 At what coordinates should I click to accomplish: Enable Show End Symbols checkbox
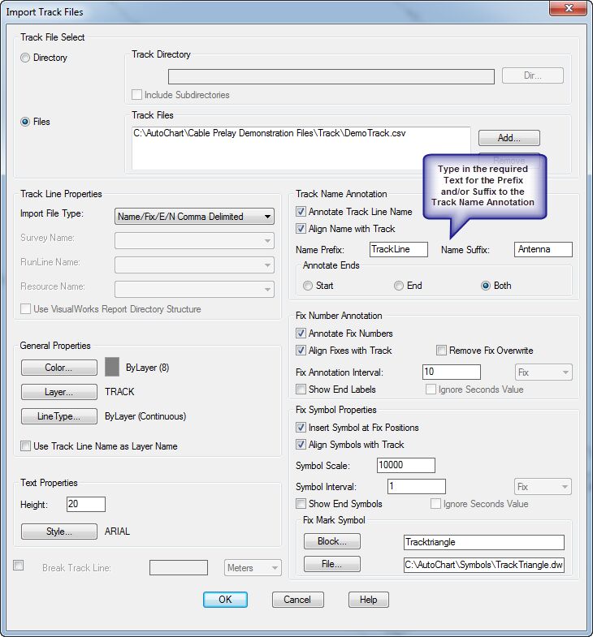click(301, 504)
